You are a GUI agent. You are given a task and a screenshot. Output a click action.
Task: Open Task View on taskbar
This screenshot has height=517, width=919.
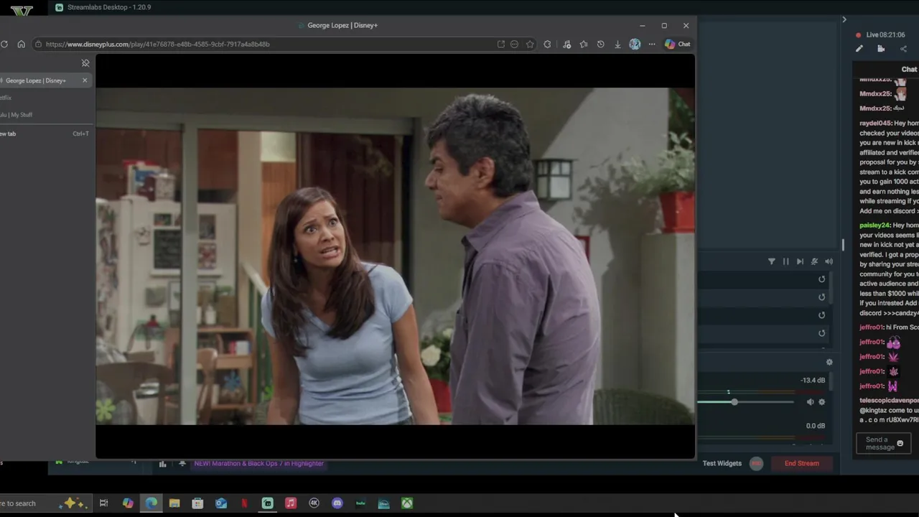point(104,503)
